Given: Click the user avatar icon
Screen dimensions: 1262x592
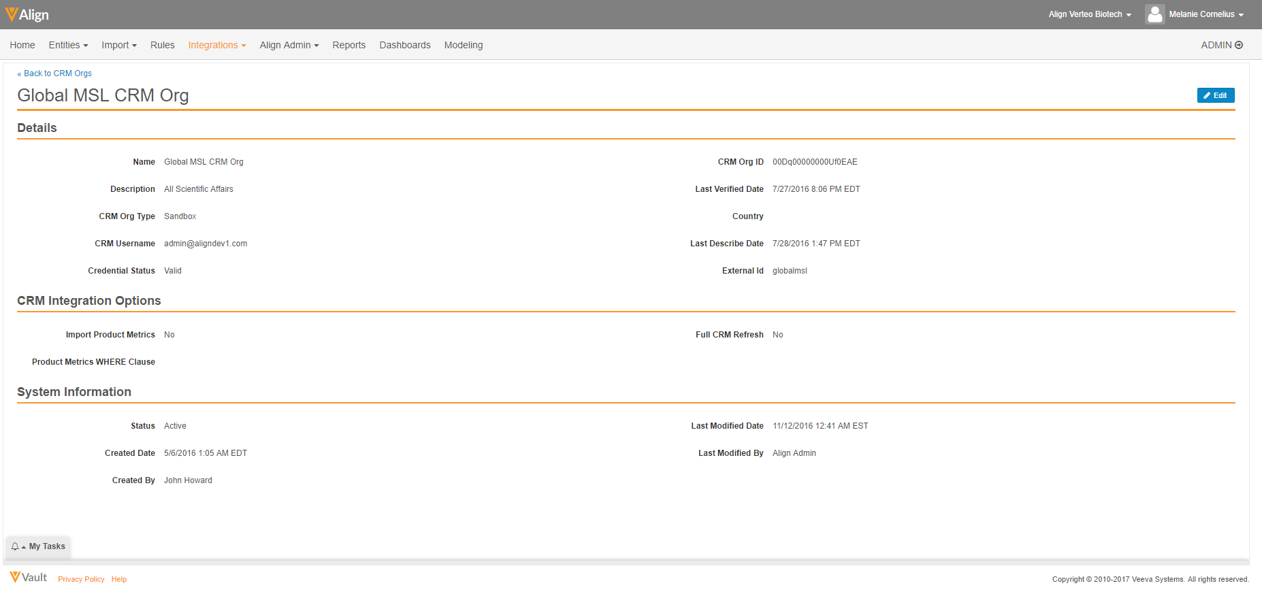Looking at the screenshot, I should [x=1154, y=14].
